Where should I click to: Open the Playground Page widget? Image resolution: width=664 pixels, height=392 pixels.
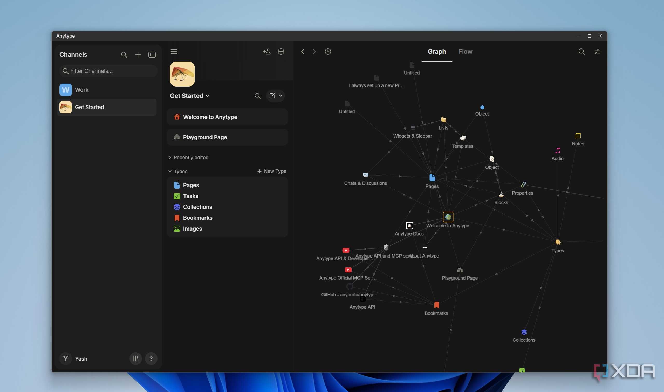(227, 137)
